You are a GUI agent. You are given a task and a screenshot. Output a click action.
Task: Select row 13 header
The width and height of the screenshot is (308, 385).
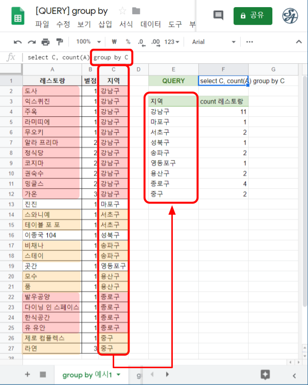11,204
